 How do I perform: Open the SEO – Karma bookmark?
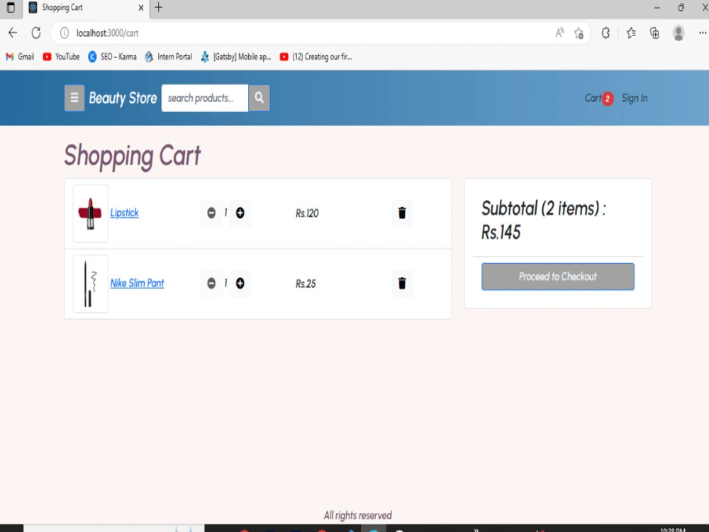pos(112,57)
